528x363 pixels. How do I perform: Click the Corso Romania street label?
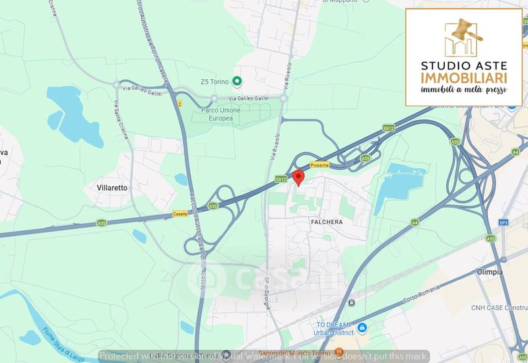(x=421, y=294)
